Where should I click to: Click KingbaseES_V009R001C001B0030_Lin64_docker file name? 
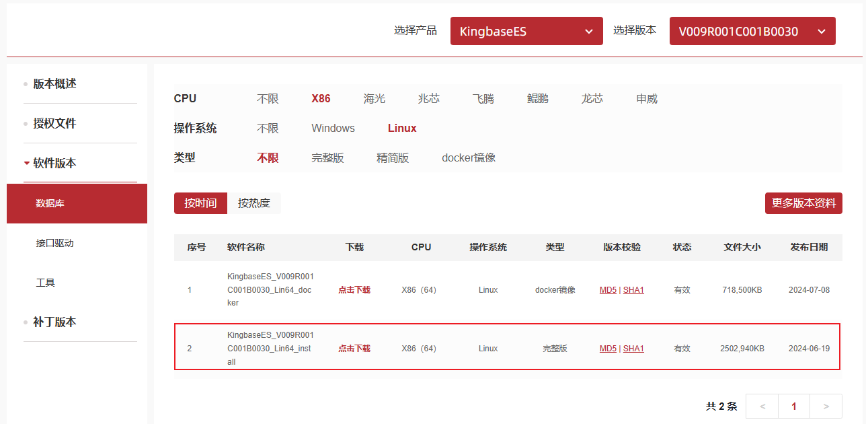tap(270, 289)
